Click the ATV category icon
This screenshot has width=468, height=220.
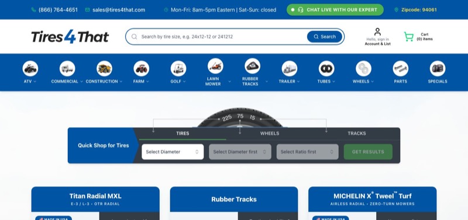[x=30, y=68]
